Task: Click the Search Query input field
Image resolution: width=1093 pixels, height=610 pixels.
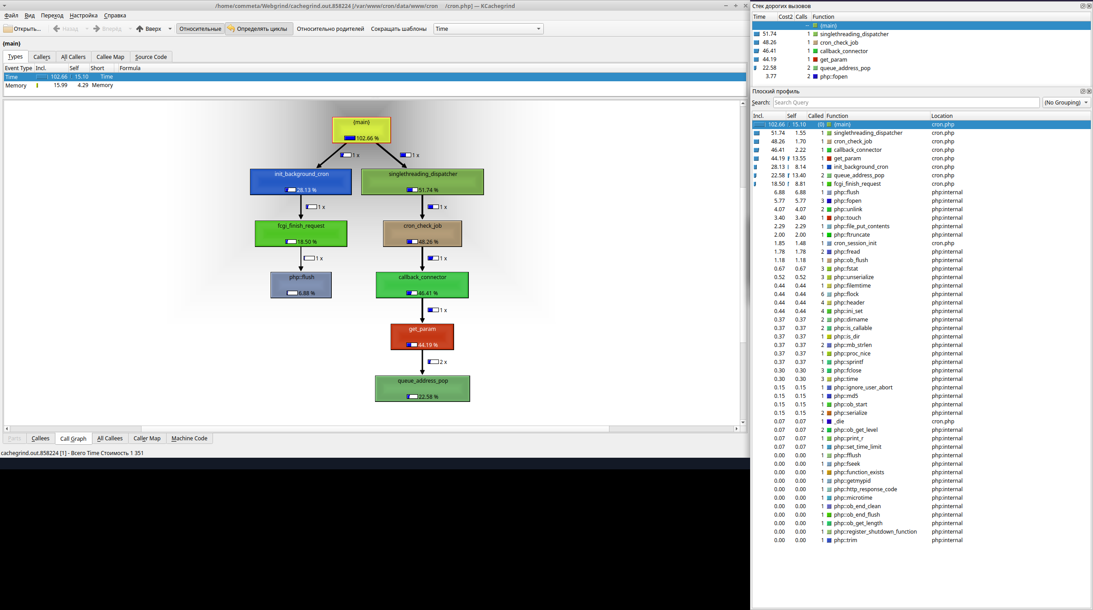Action: pyautogui.click(x=906, y=102)
